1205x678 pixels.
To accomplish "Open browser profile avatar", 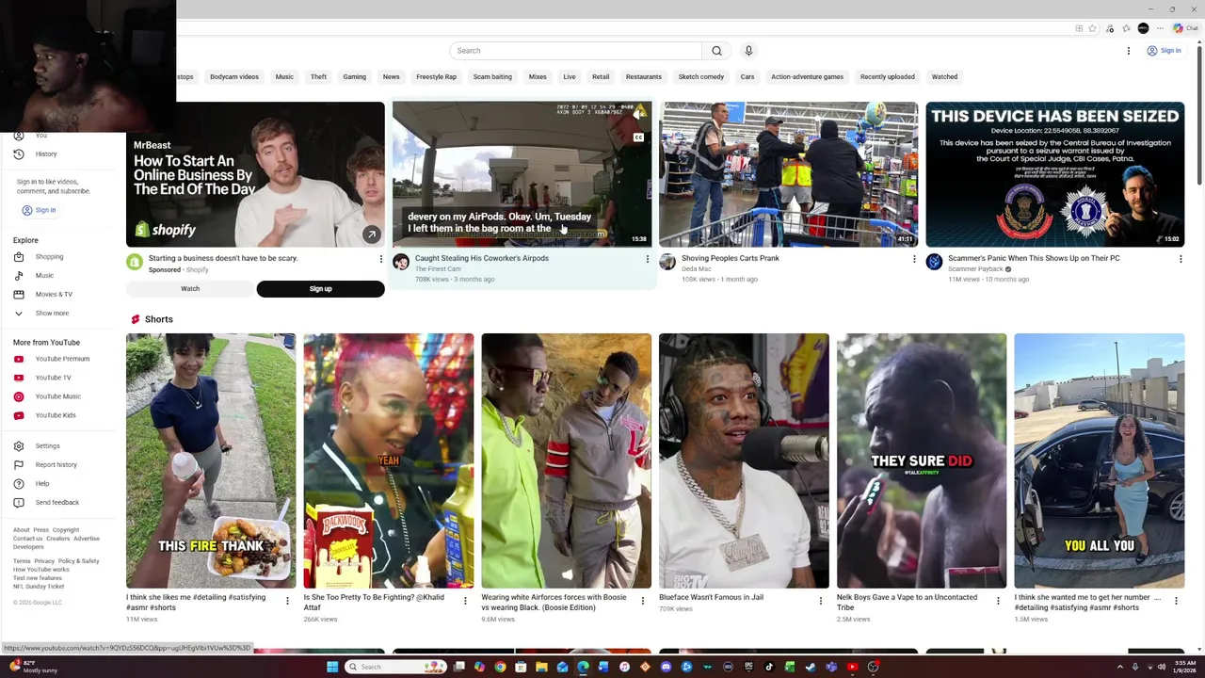I will click(x=1143, y=28).
